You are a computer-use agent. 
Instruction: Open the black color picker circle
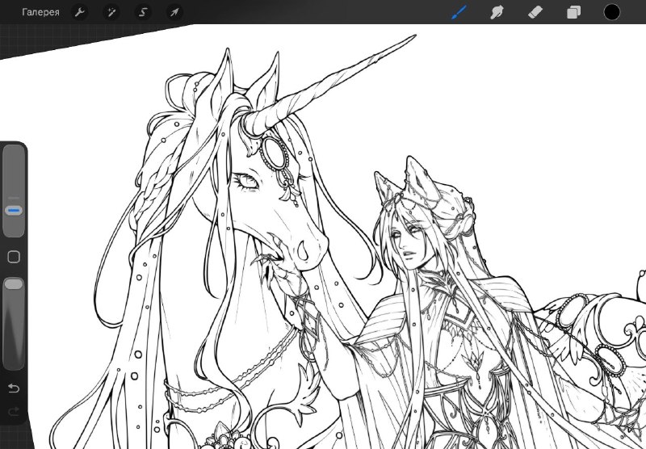[x=612, y=12]
